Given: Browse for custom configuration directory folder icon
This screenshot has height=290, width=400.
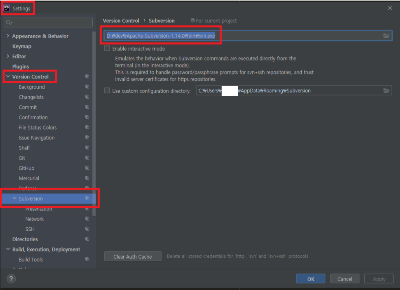Looking at the screenshot, I should (386, 91).
